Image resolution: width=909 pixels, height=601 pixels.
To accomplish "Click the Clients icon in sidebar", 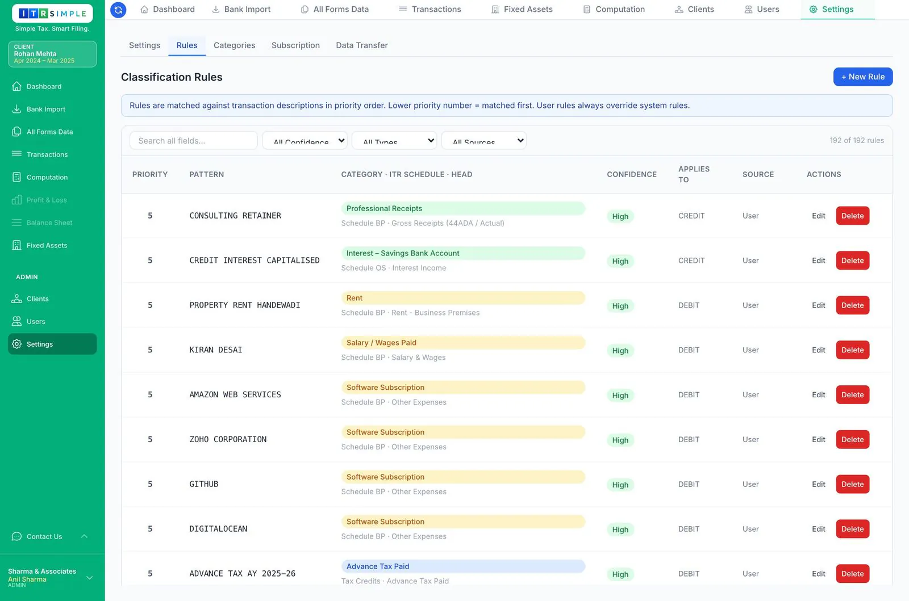I will (x=17, y=299).
